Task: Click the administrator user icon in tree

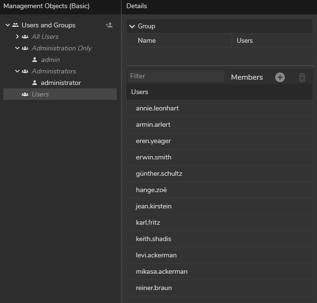Action: pos(35,83)
